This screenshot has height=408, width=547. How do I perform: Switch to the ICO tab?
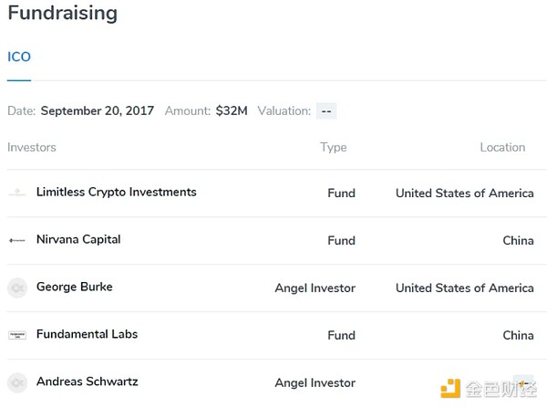[19, 57]
